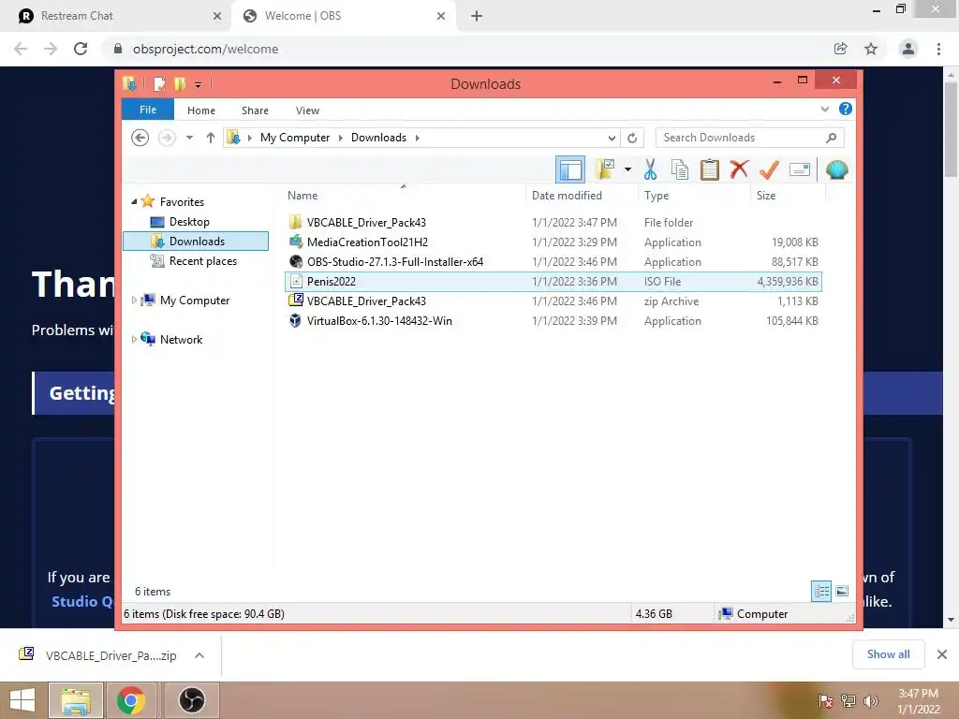The width and height of the screenshot is (959, 719).
Task: Select Downloads in the navigation pane
Action: coord(196,241)
